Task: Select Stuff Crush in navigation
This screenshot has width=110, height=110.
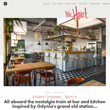Action: 71,4
